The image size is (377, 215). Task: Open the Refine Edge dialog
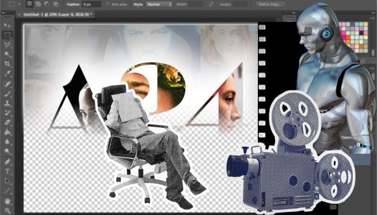[270, 4]
